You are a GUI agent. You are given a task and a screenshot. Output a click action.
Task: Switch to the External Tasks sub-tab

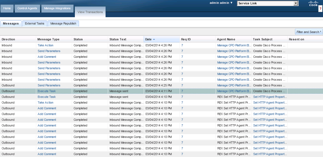(35, 23)
